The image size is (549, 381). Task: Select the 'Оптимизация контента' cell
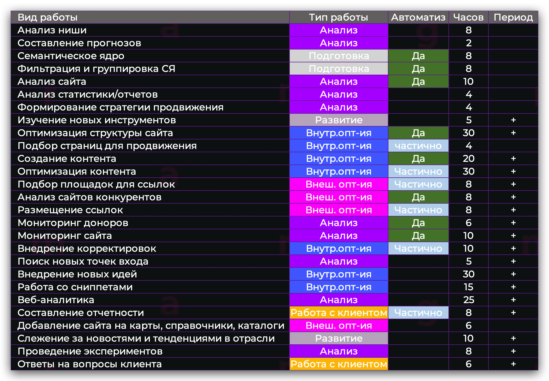150,172
